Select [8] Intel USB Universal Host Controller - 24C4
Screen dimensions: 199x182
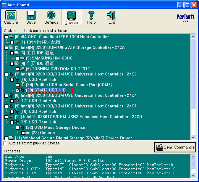point(76,95)
